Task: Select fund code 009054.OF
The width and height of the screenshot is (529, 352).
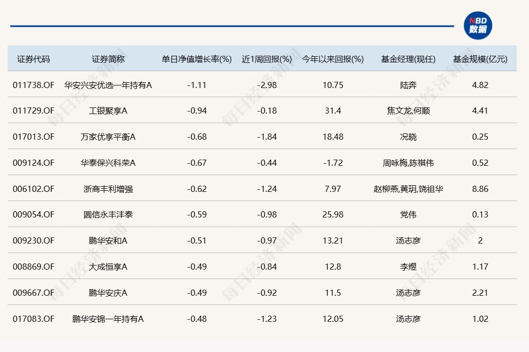Action: point(33,214)
